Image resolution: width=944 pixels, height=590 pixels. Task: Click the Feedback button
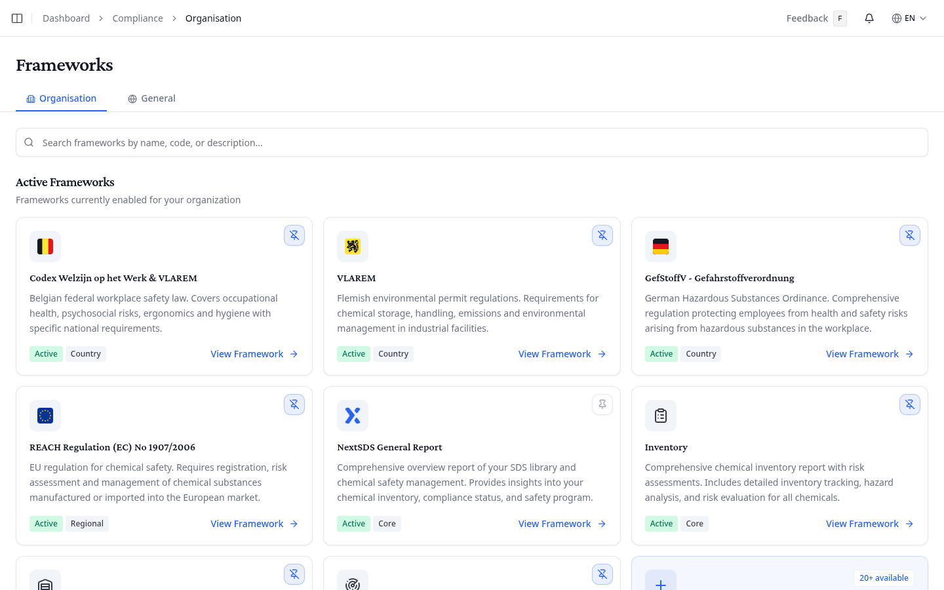tap(817, 18)
